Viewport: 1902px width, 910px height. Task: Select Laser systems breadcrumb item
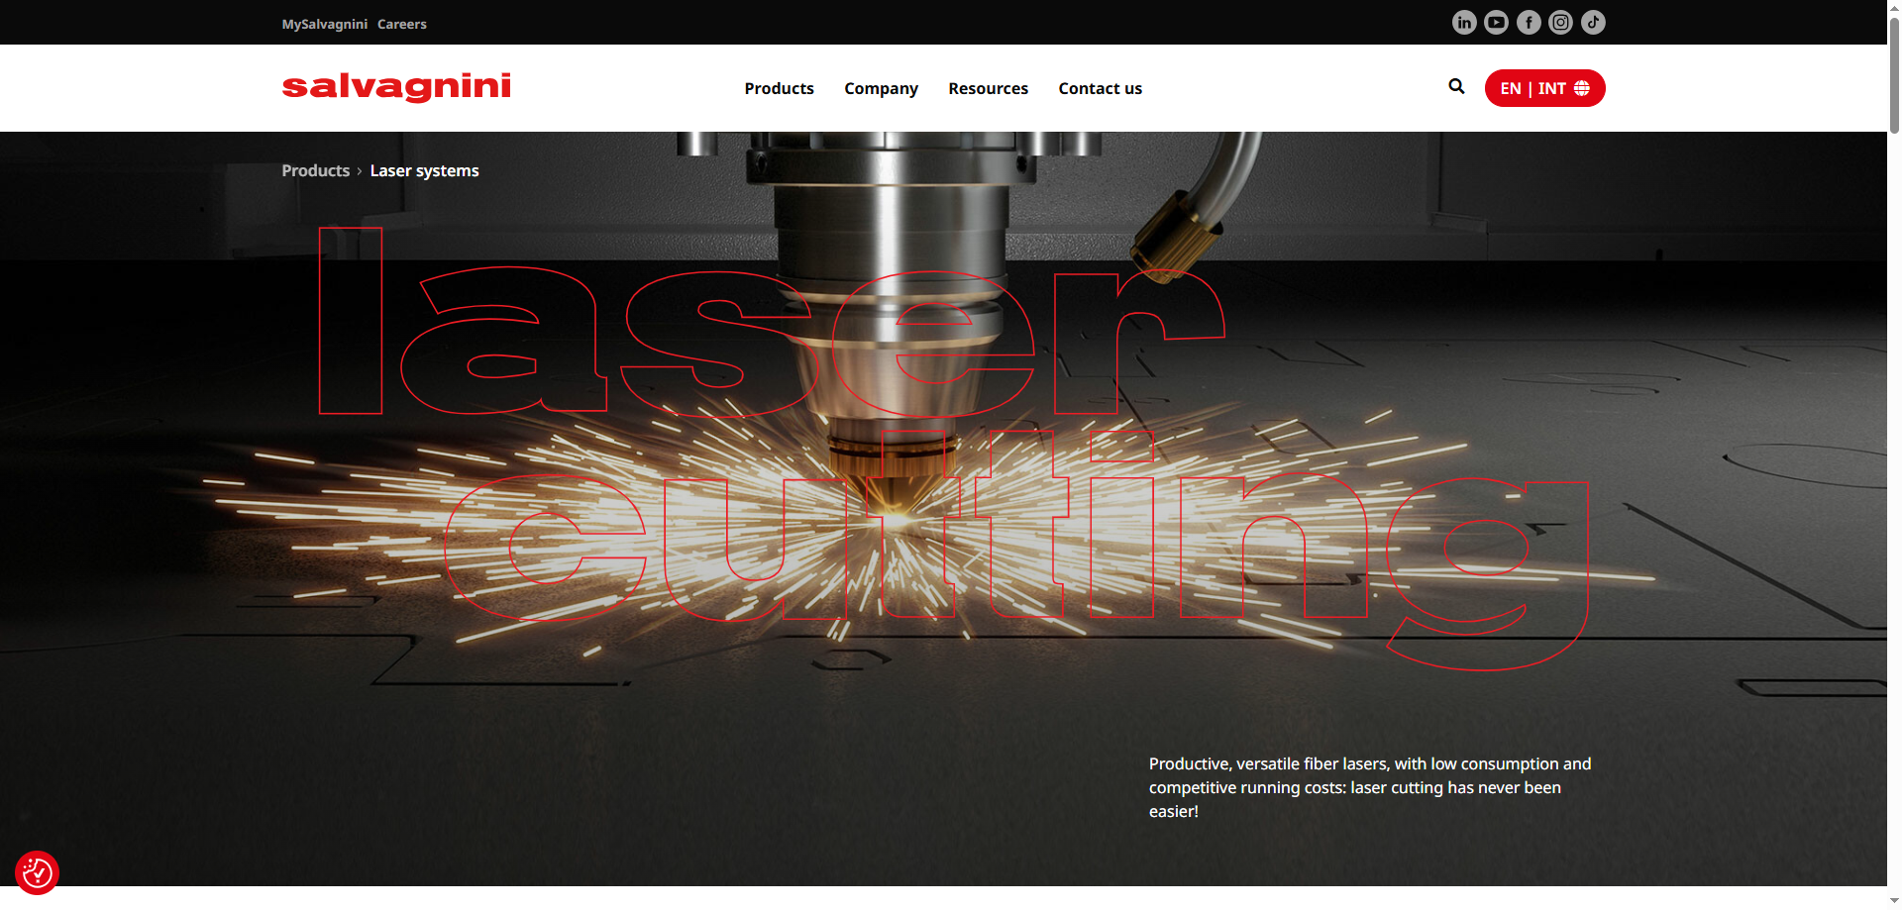[424, 170]
